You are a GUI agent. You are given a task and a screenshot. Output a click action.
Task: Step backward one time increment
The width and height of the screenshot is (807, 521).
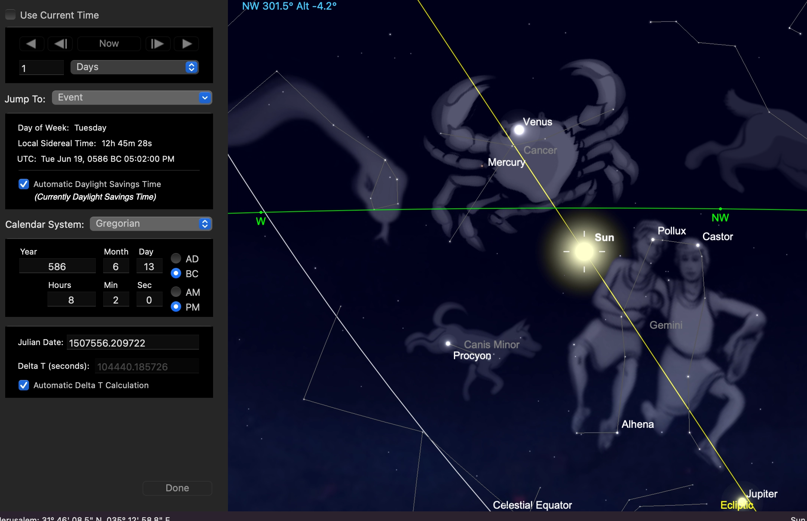pos(60,44)
